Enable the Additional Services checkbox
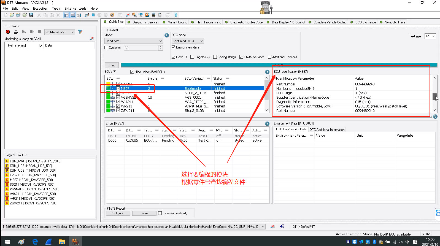The image size is (440, 246). coord(270,57)
